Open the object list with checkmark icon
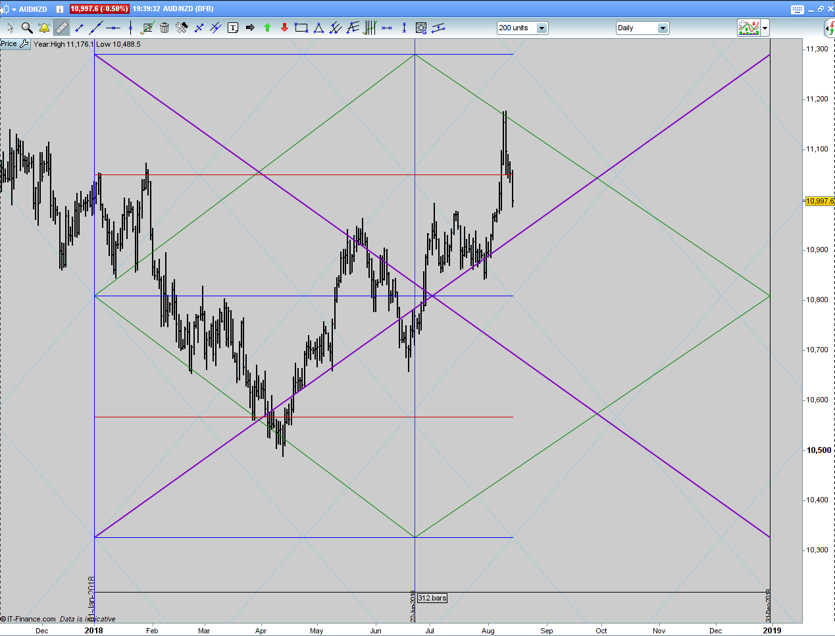This screenshot has width=835, height=636. [x=147, y=28]
